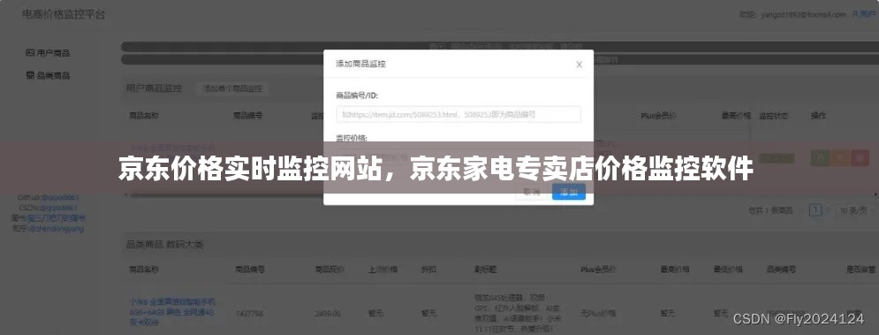Click the 品类商品 sidebar icon

(30, 75)
